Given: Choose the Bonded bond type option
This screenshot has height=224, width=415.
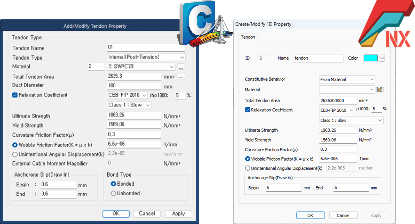Looking at the screenshot, I should click(x=113, y=184).
